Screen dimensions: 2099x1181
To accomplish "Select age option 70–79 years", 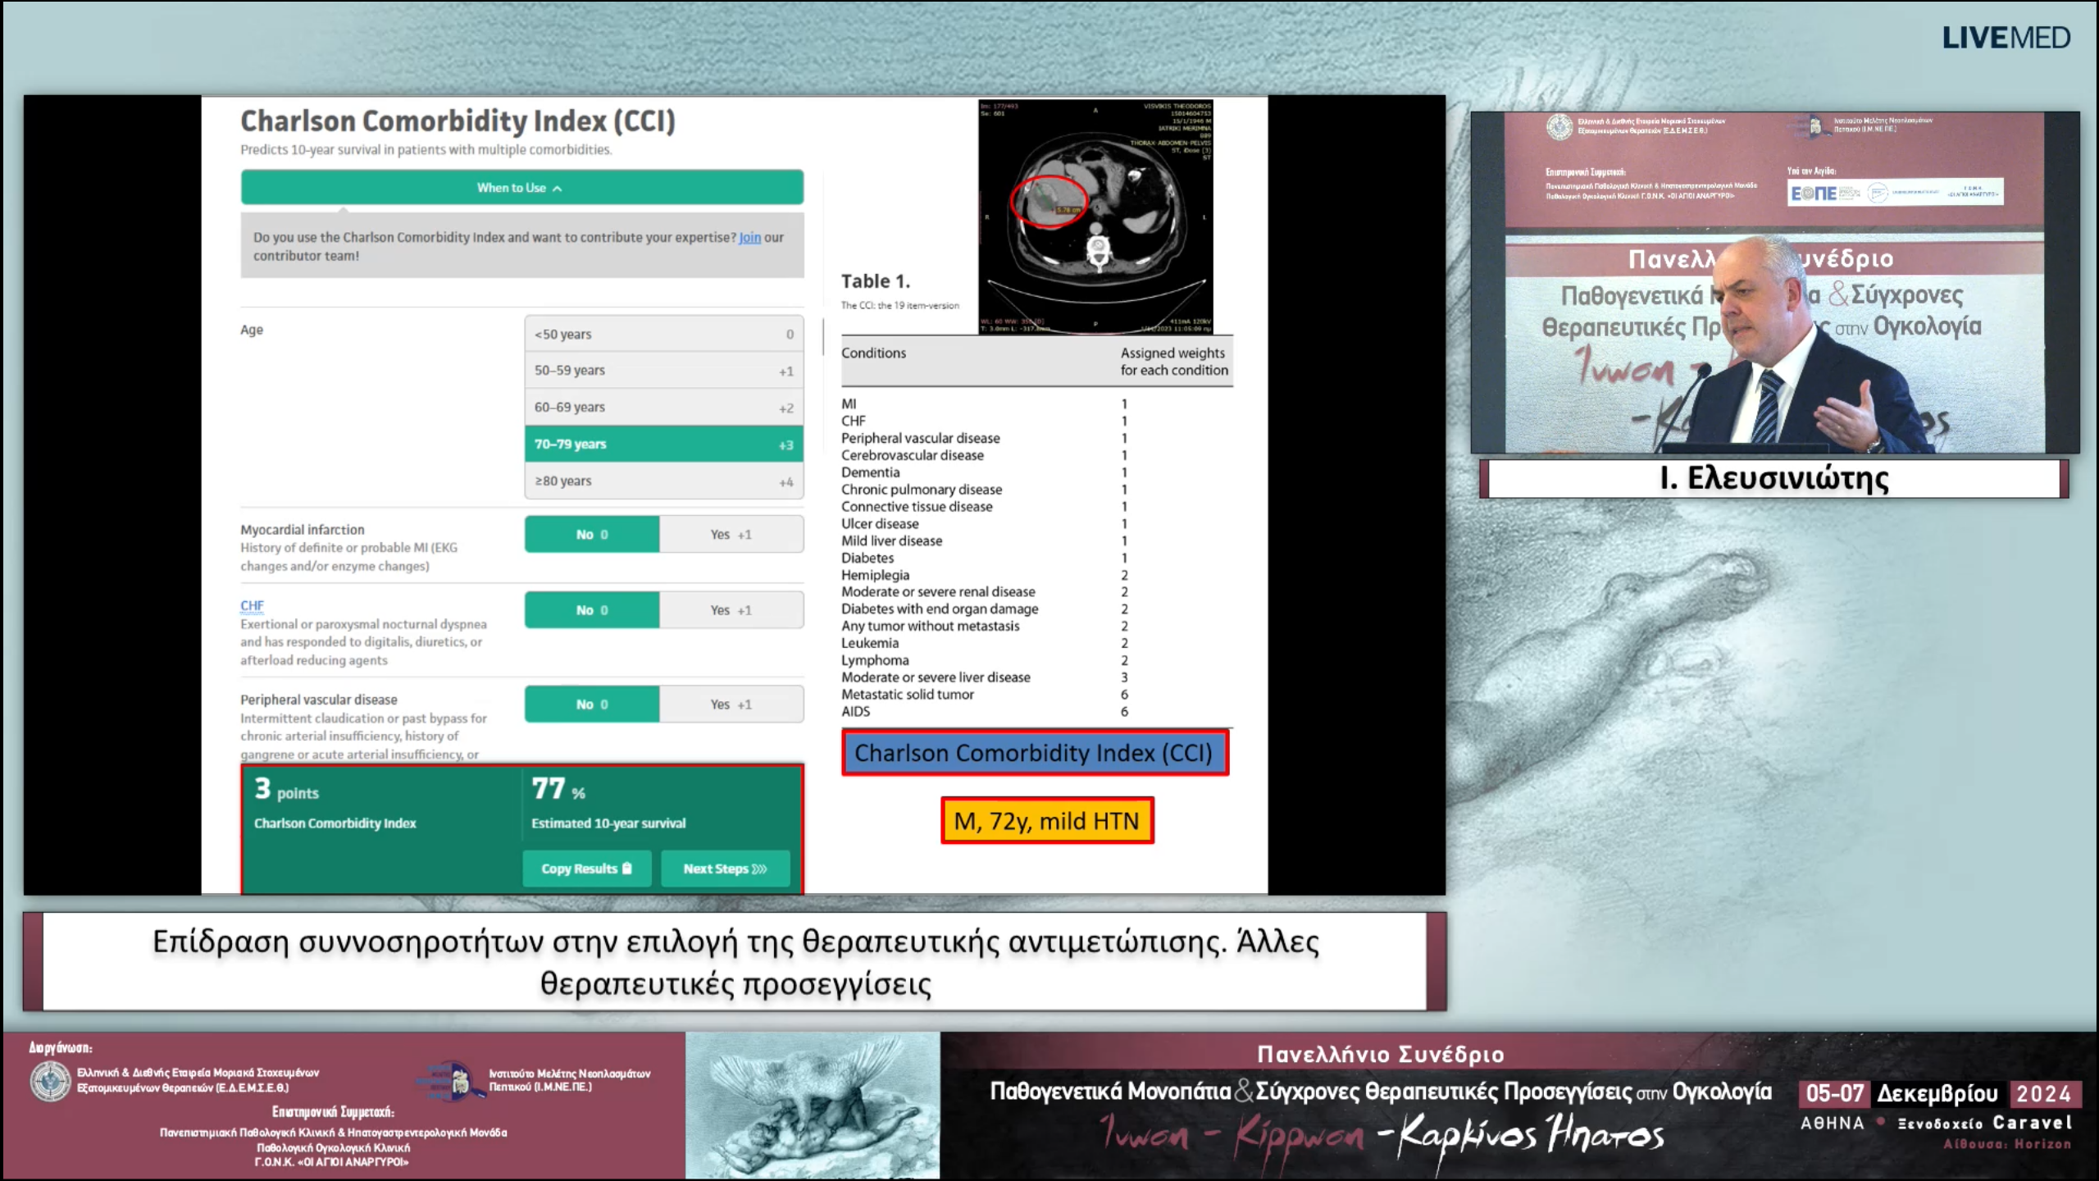I will 663,445.
